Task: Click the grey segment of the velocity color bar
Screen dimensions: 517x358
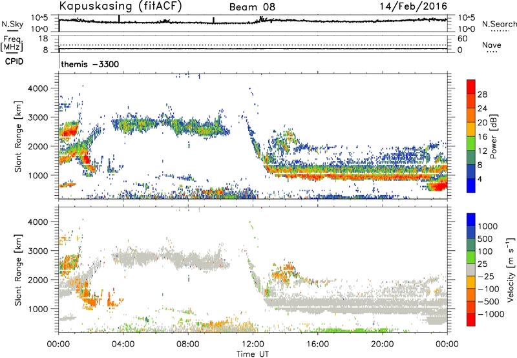Action: tap(471, 269)
